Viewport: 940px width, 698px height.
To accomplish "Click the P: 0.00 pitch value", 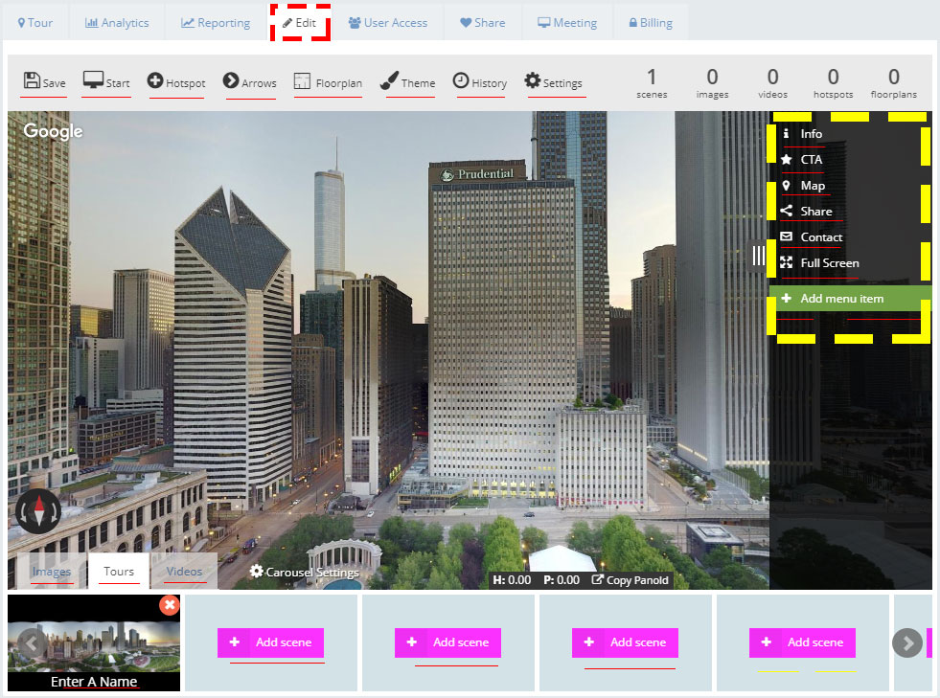I will coord(562,580).
